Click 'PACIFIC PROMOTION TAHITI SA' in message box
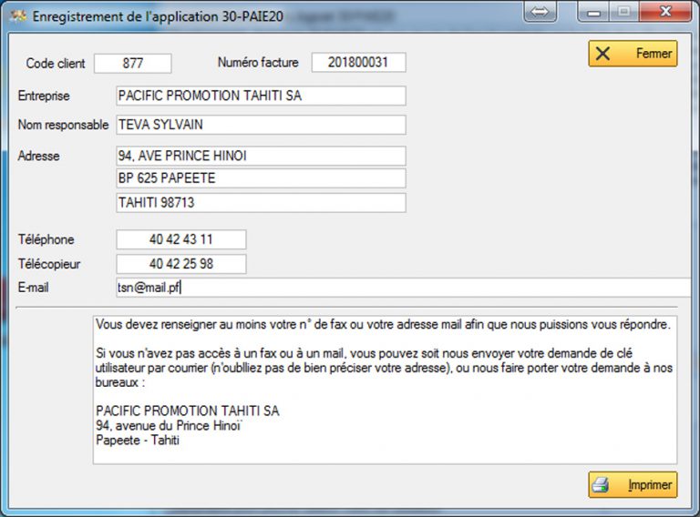This screenshot has height=517, width=700. pyautogui.click(x=188, y=411)
